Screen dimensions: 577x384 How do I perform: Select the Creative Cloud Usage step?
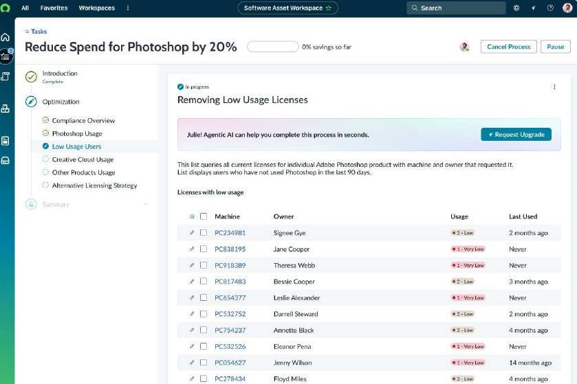(83, 159)
